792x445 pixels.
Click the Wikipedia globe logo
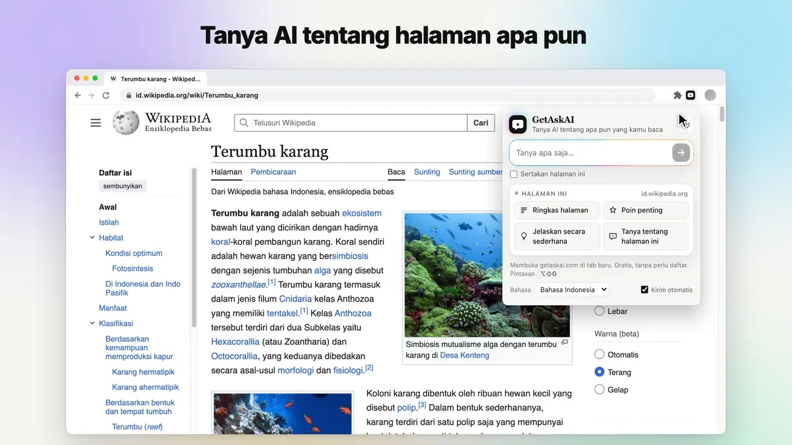point(126,122)
